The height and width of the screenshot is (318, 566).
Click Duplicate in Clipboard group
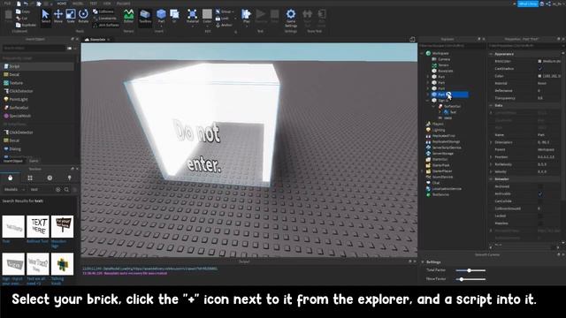pyautogui.click(x=26, y=25)
